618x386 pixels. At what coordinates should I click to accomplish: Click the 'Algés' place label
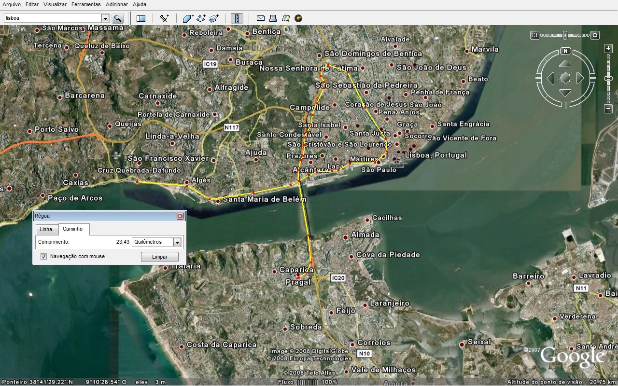(201, 180)
